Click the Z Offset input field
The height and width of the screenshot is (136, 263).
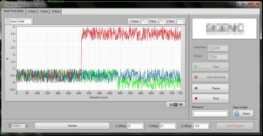(201, 126)
